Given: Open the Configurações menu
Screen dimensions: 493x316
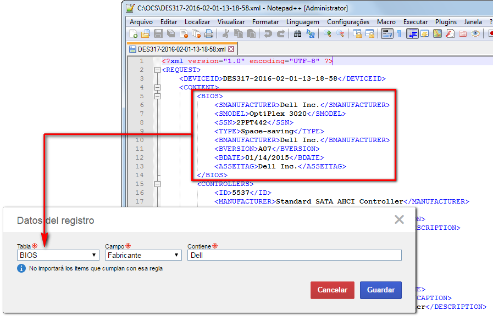Looking at the screenshot, I should 348,22.
